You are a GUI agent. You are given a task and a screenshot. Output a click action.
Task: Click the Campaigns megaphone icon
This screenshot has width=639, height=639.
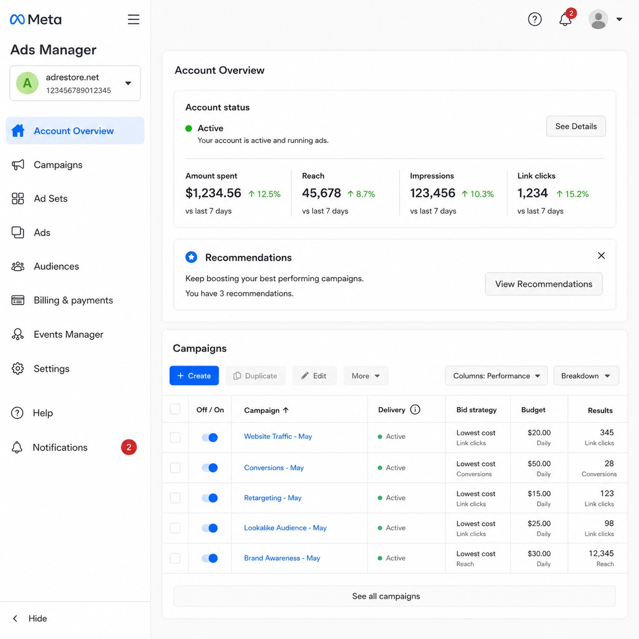coord(18,165)
